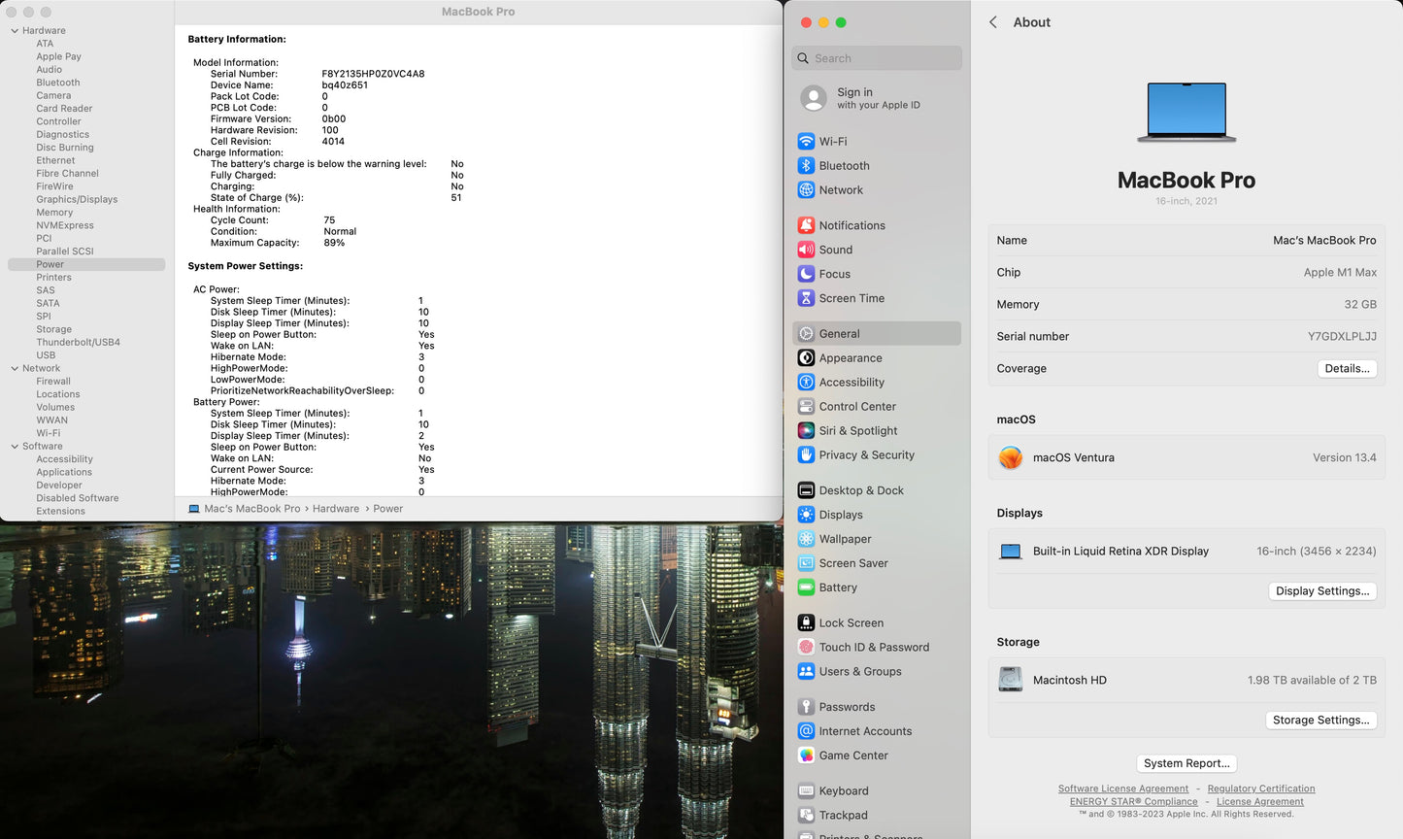
Task: Select Memory in System Information sidebar
Action: tap(54, 213)
